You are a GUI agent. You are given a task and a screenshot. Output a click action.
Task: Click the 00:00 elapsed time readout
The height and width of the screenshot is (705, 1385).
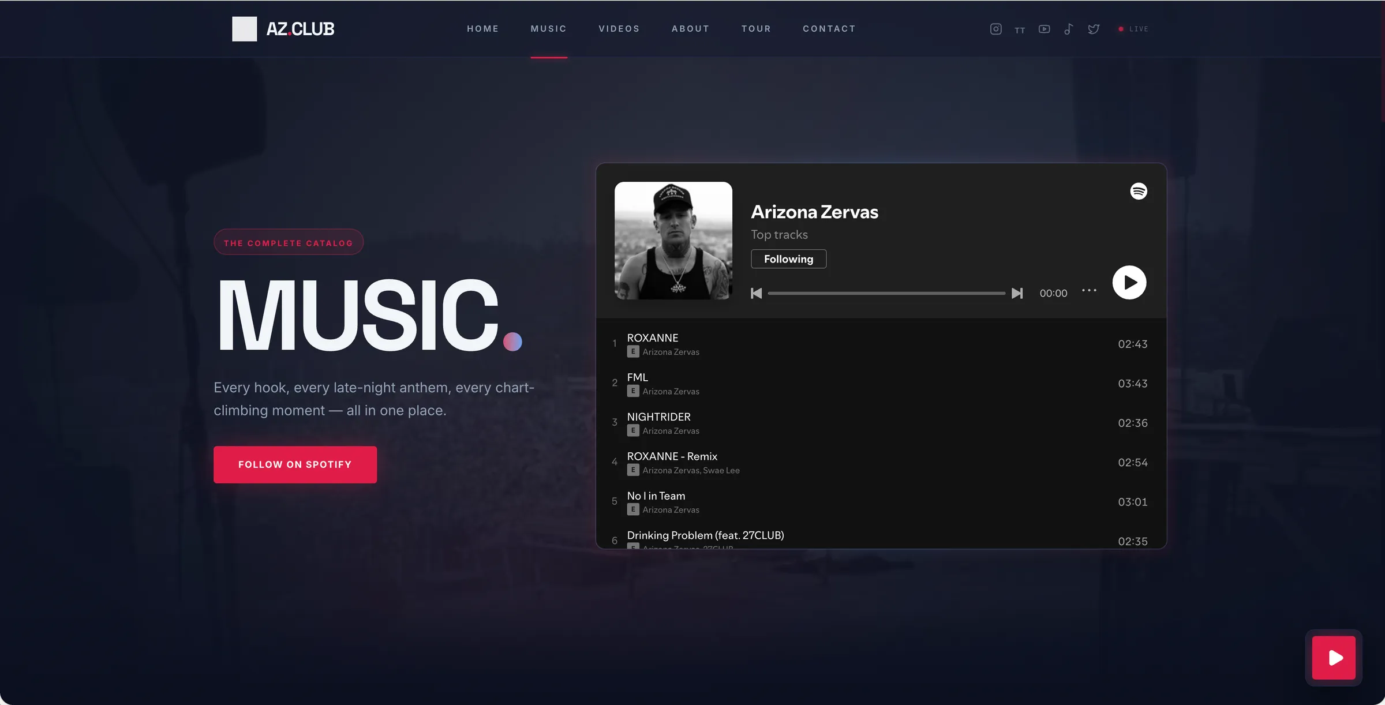point(1053,293)
